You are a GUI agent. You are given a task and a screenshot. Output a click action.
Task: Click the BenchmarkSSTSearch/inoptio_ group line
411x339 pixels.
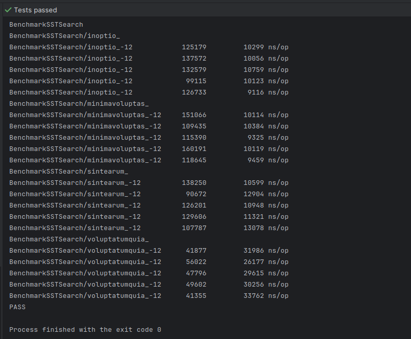65,36
